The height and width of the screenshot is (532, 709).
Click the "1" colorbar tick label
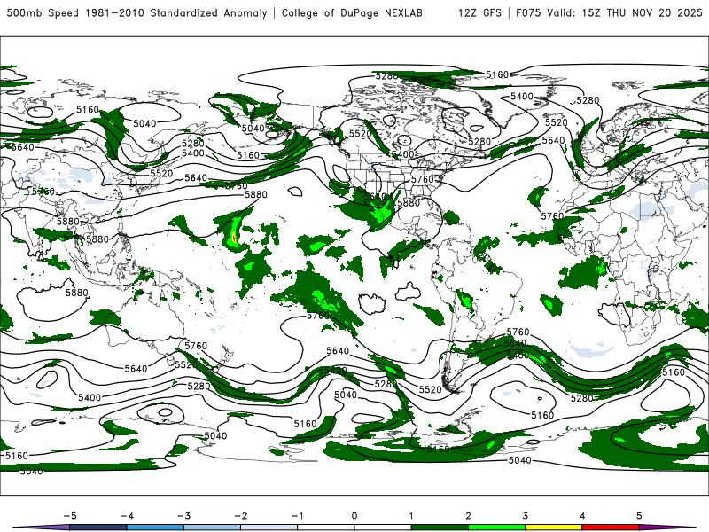(411, 516)
